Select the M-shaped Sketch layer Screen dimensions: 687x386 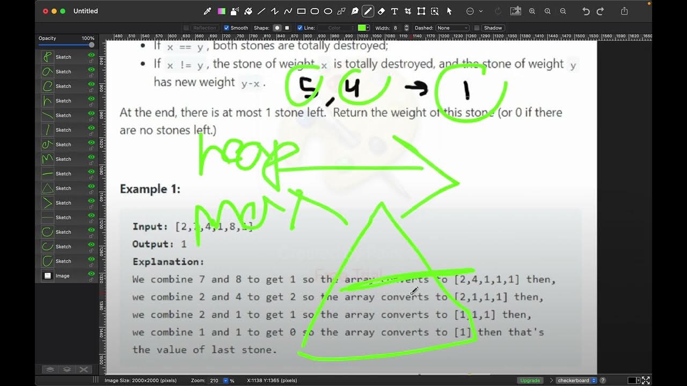[67, 159]
